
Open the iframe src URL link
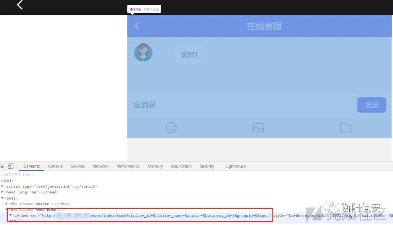[x=155, y=216]
